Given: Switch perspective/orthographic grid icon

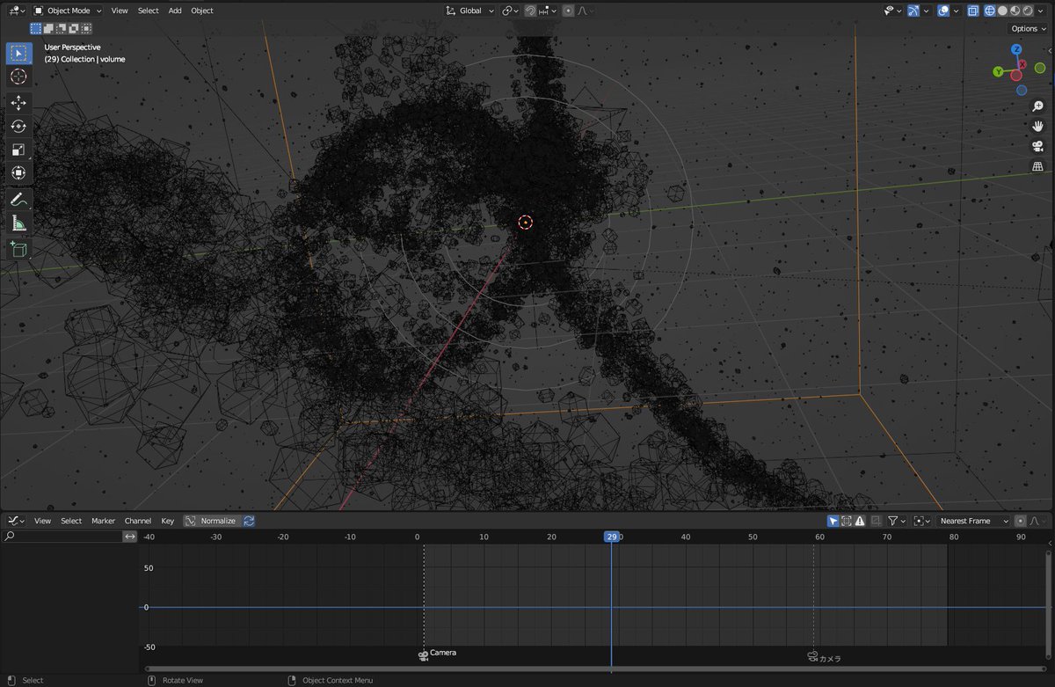Looking at the screenshot, I should click(1037, 166).
